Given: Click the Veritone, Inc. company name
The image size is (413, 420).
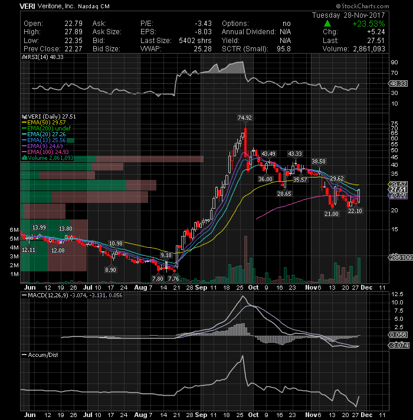Looking at the screenshot, I should click(57, 6).
